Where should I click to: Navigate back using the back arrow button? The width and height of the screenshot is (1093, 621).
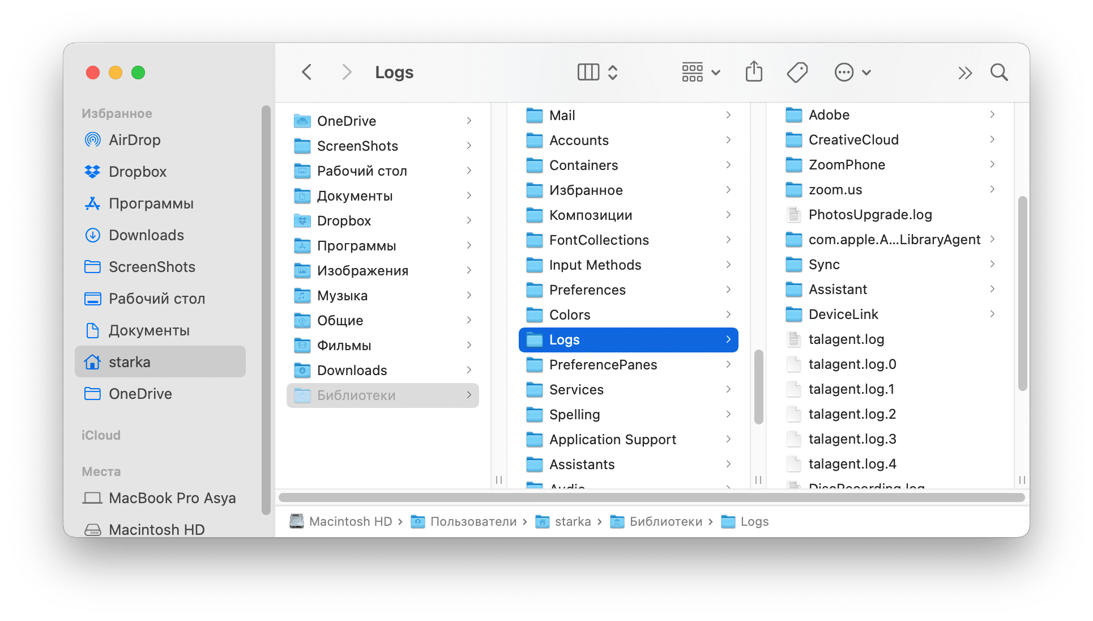(308, 73)
